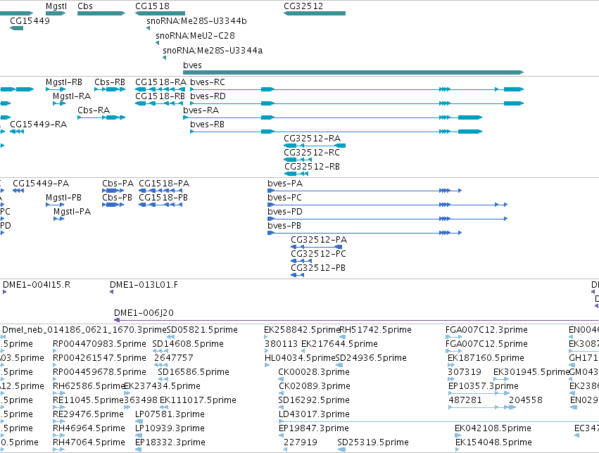The height and width of the screenshot is (453, 599).
Task: Select EST LD43017.3prime
Action: 439,422
